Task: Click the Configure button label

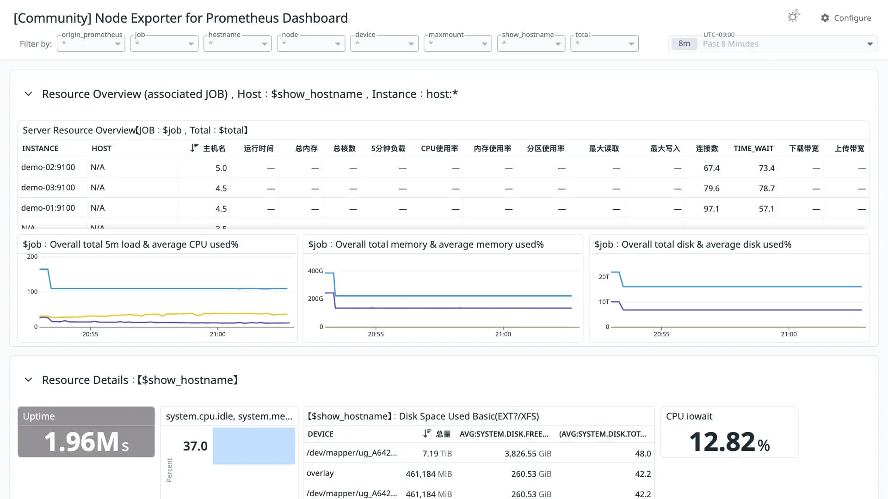Action: 852,18
